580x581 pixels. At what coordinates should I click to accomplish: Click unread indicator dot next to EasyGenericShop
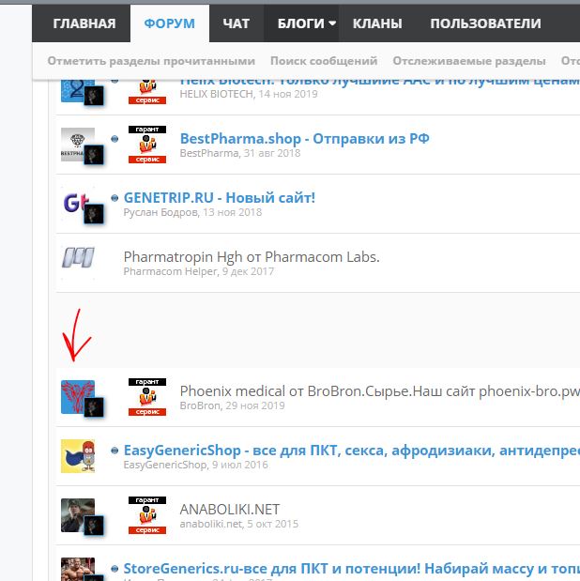pos(115,451)
